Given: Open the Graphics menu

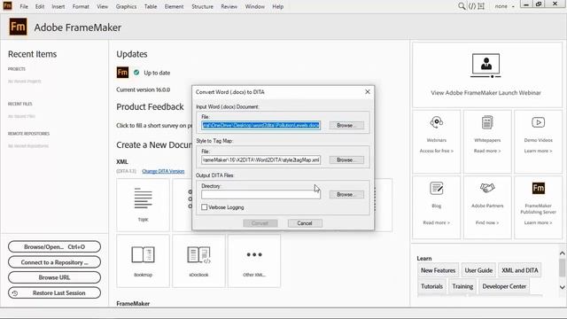Looking at the screenshot, I should [126, 6].
